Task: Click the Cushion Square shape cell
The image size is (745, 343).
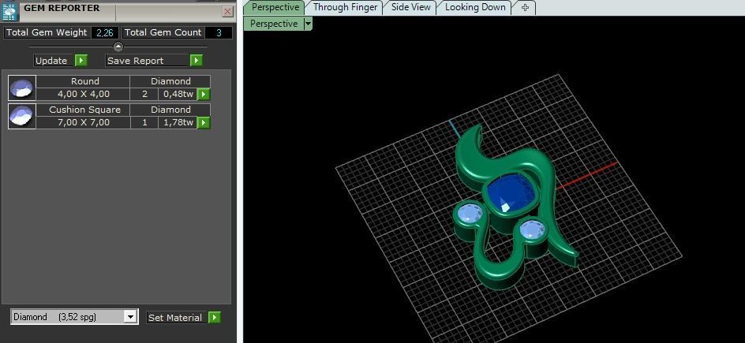Action: pos(83,110)
